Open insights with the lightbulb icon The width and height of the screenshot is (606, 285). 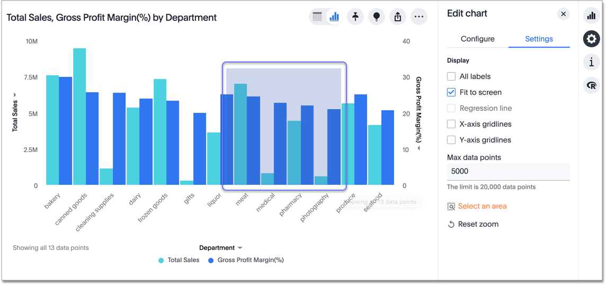[377, 17]
